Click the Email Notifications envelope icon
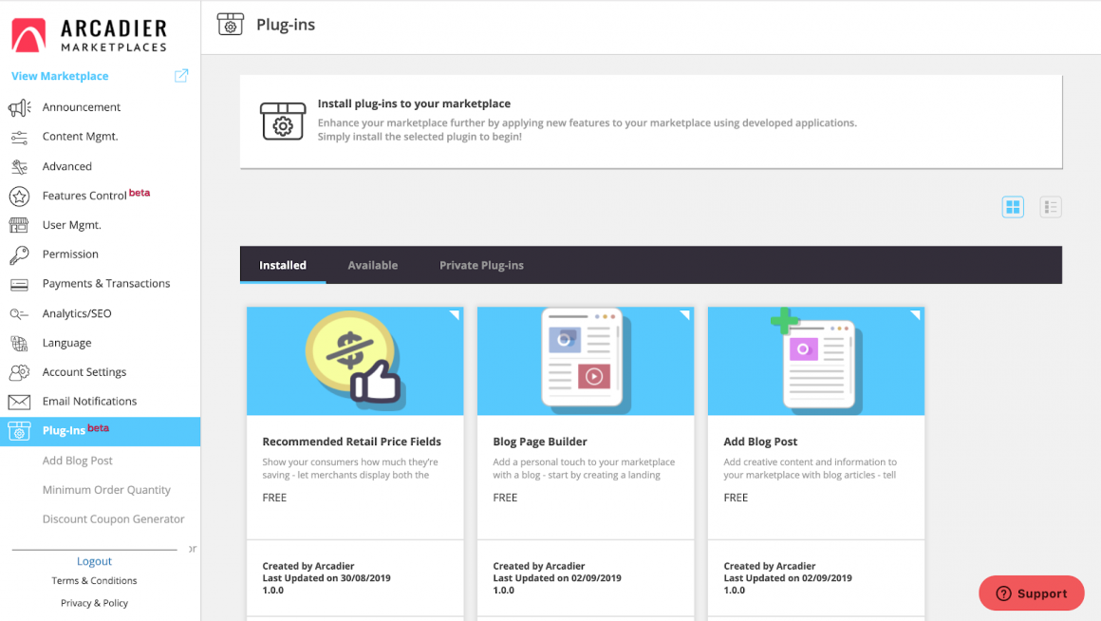Image resolution: width=1101 pixels, height=621 pixels. coord(19,402)
